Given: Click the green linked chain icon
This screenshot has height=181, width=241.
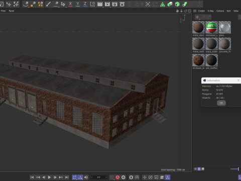Looking at the screenshot, I should pos(184,4).
